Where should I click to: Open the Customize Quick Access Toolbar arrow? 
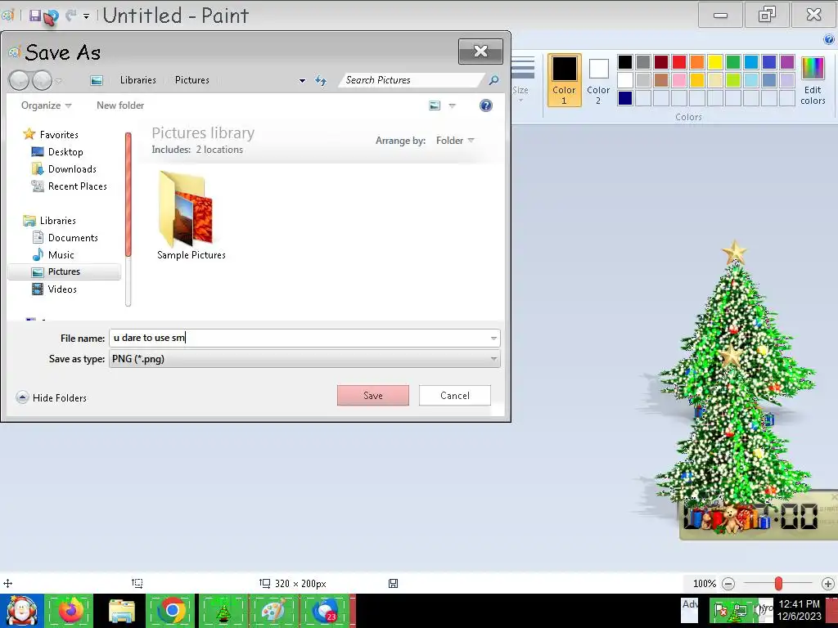tap(86, 16)
